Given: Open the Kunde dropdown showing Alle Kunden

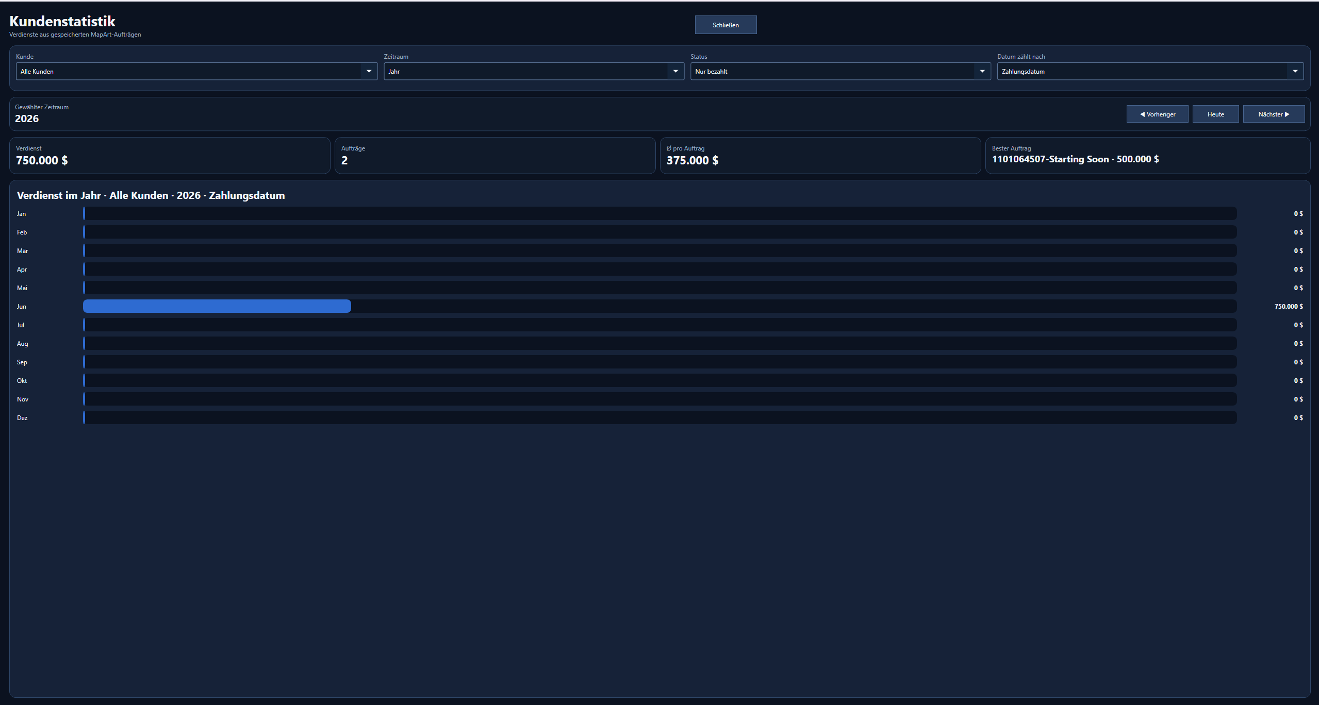Looking at the screenshot, I should tap(196, 71).
